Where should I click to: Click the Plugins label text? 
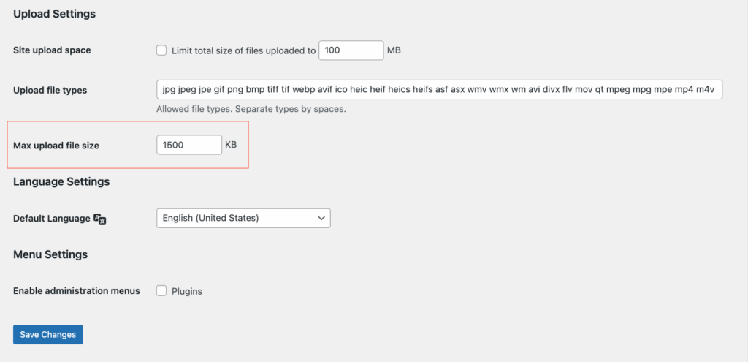(x=186, y=291)
